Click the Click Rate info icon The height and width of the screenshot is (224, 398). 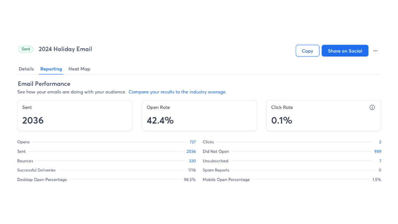coord(372,107)
